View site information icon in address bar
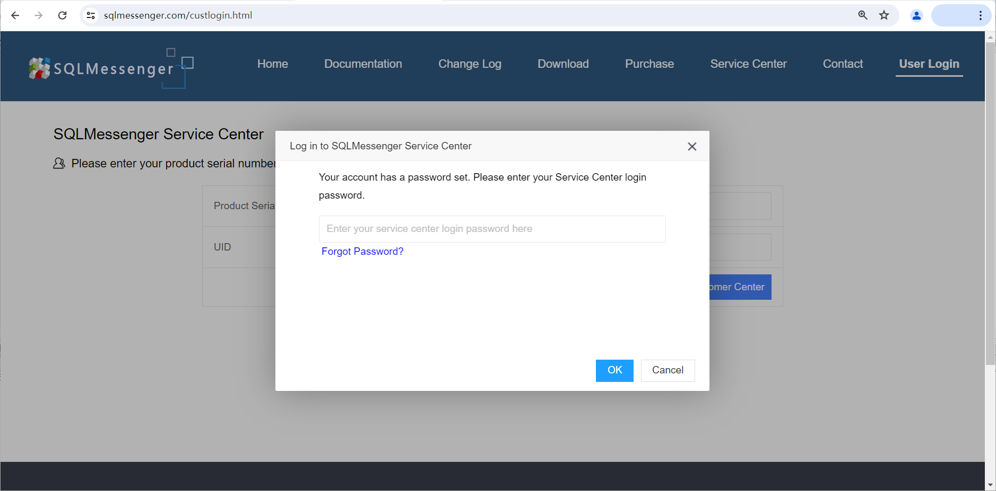The width and height of the screenshot is (996, 491). point(91,15)
